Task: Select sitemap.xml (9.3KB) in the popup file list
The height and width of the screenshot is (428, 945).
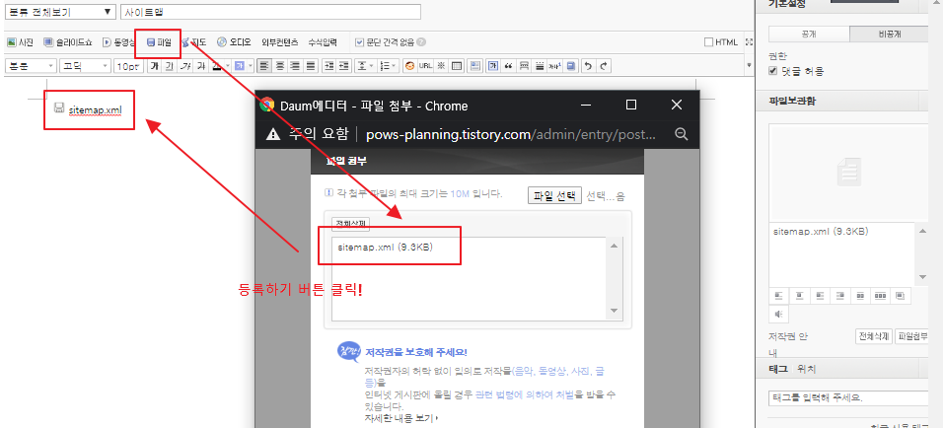Action: point(385,248)
